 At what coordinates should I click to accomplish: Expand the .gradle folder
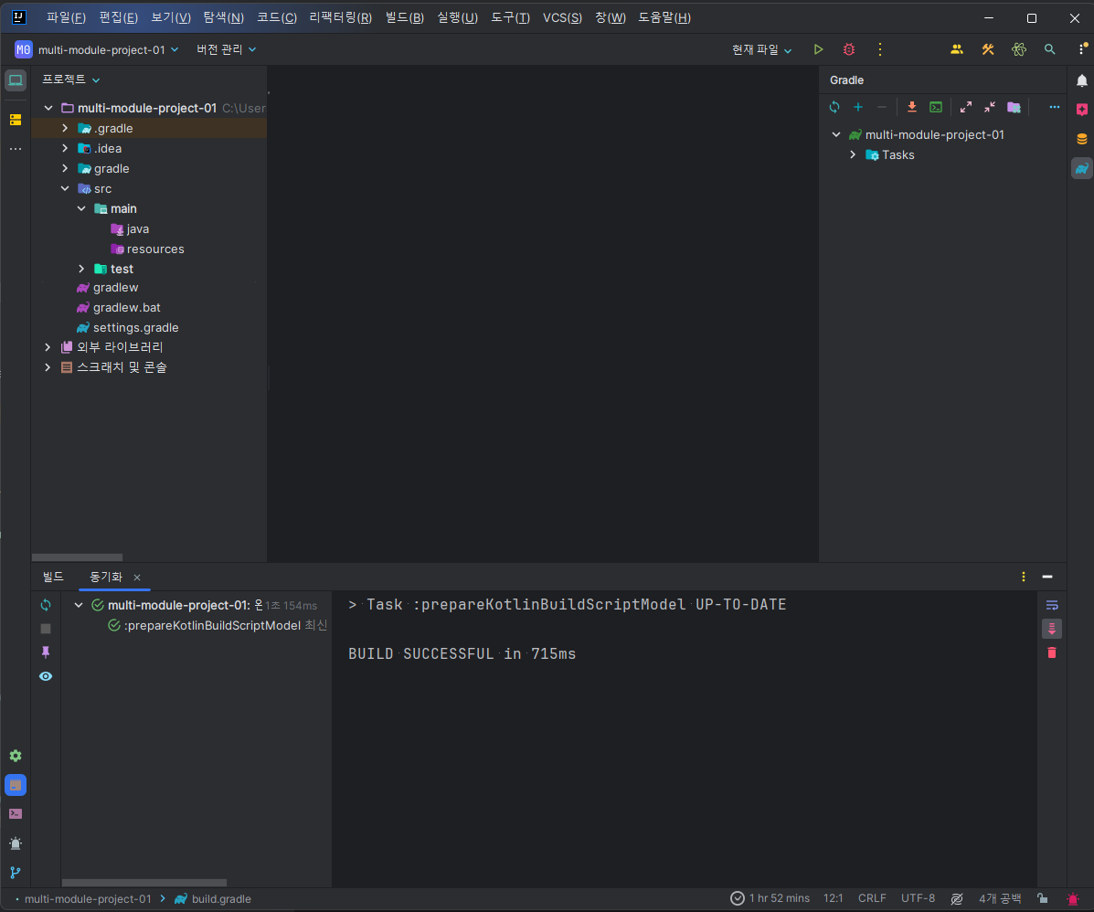coord(65,128)
